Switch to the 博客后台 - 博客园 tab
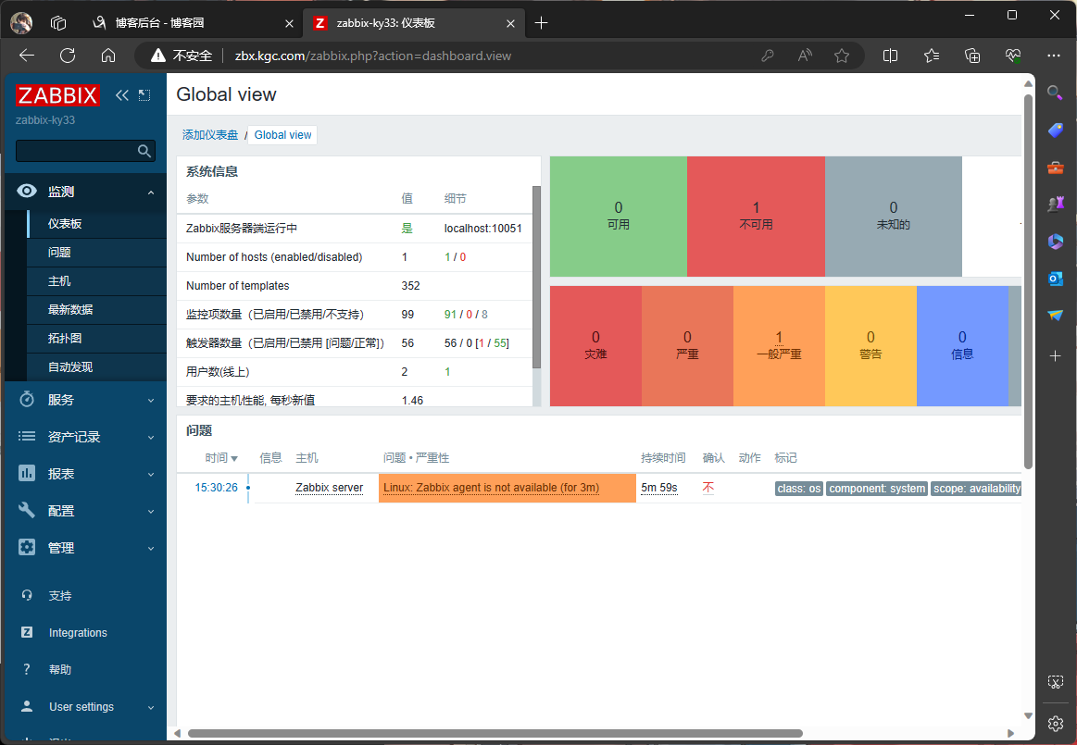 [x=193, y=23]
